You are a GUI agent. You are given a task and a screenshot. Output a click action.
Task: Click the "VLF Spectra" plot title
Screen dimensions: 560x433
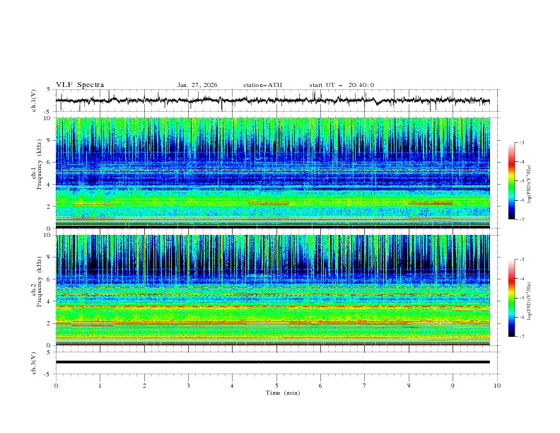(x=80, y=85)
